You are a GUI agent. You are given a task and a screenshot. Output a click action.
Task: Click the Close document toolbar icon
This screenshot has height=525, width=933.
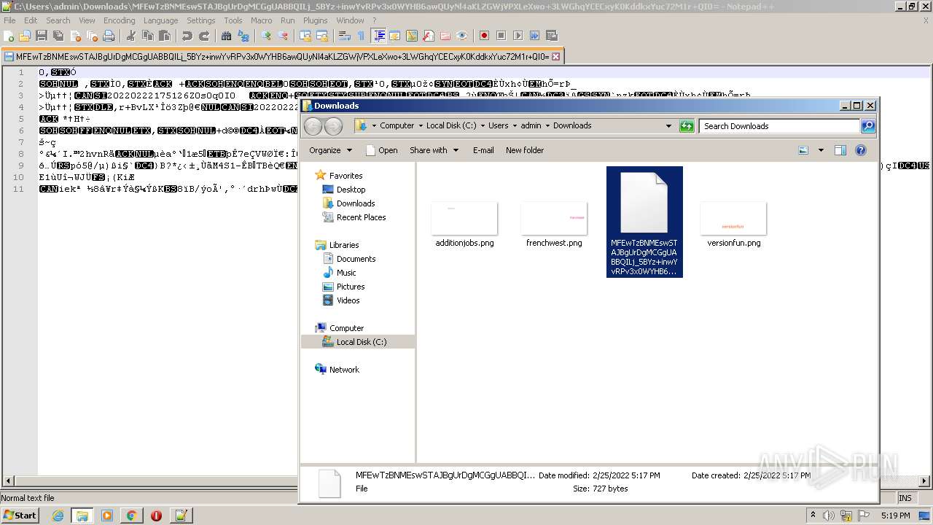pos(76,36)
